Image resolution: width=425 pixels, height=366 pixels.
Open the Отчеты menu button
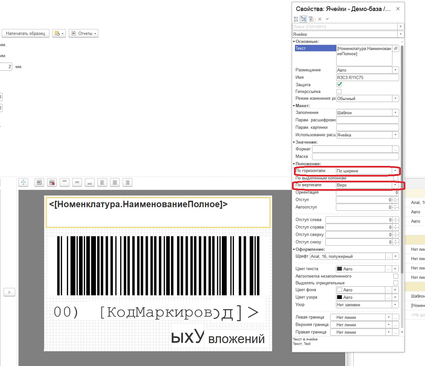(x=84, y=33)
